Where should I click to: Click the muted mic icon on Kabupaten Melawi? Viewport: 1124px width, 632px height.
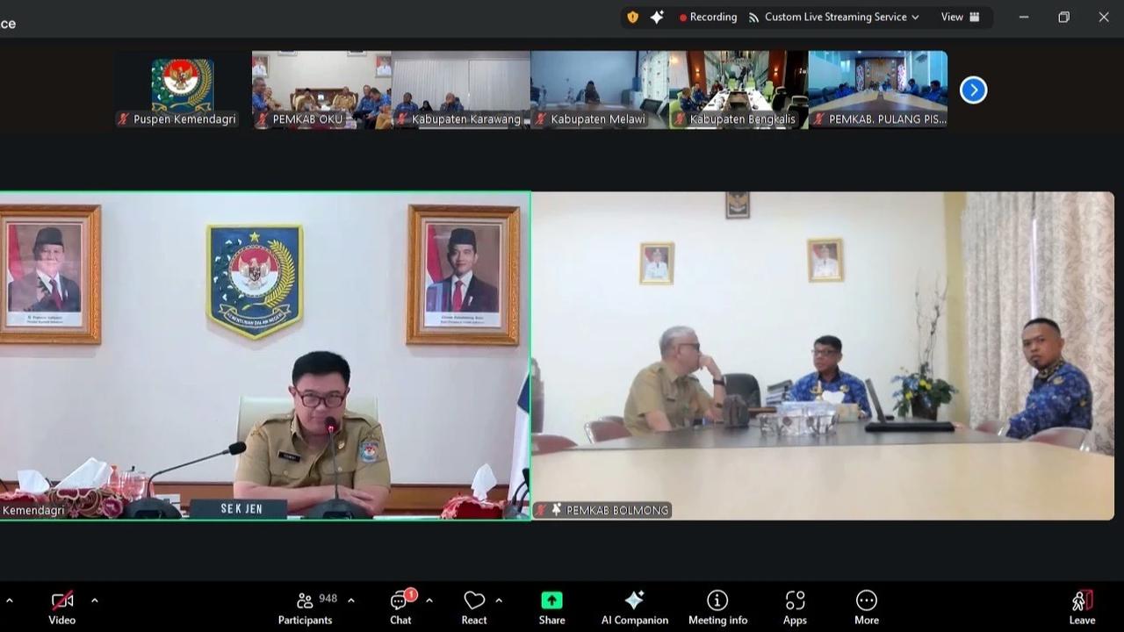[x=541, y=119]
